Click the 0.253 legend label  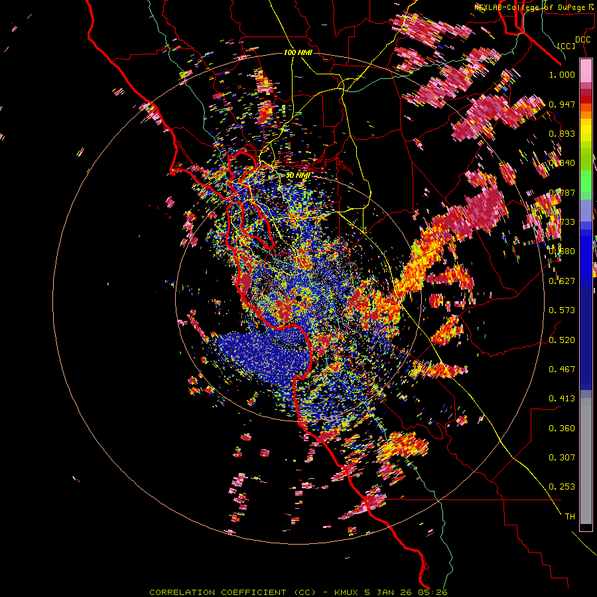coord(562,487)
